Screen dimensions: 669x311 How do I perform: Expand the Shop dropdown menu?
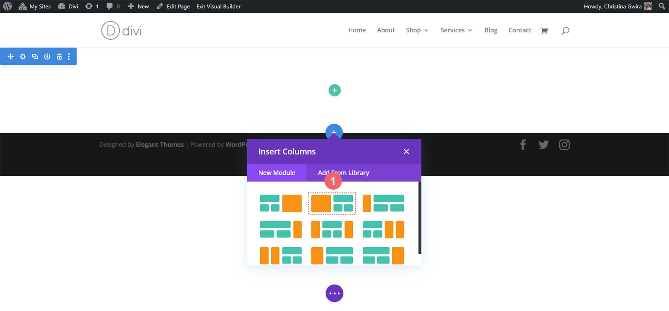pyautogui.click(x=417, y=30)
